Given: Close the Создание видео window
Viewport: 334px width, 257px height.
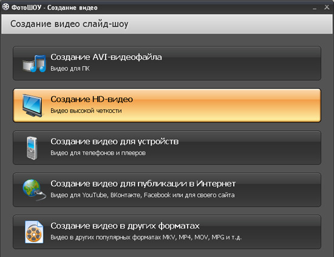Looking at the screenshot, I should pos(327,7).
